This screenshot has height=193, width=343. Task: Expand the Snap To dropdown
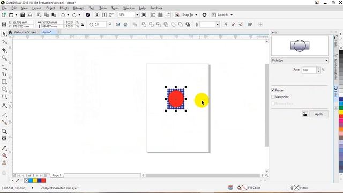point(196,15)
